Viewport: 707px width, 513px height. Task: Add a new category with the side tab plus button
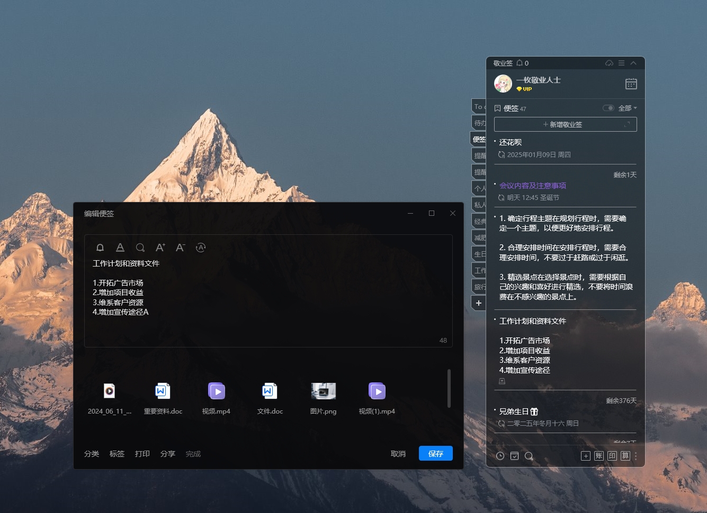tap(479, 303)
